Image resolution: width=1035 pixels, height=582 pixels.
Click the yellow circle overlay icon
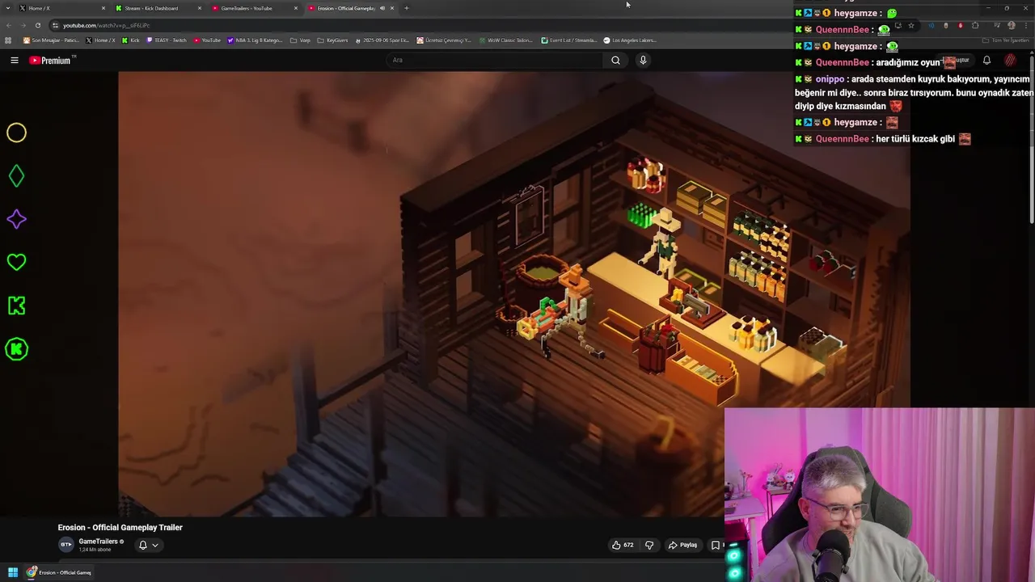tap(16, 133)
